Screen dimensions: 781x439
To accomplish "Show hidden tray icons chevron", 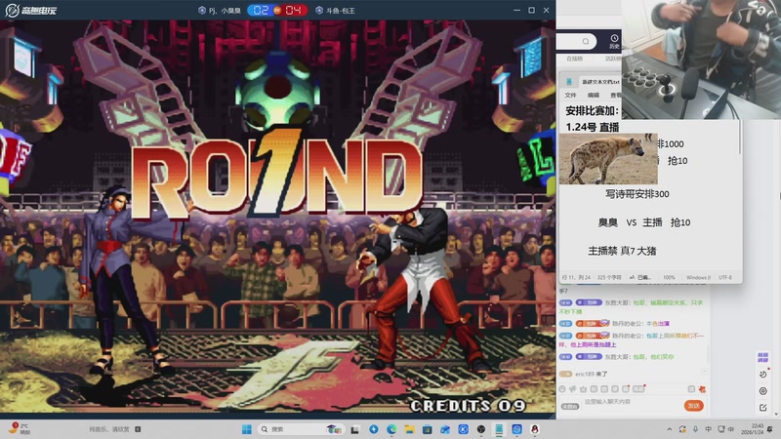I will [x=669, y=429].
